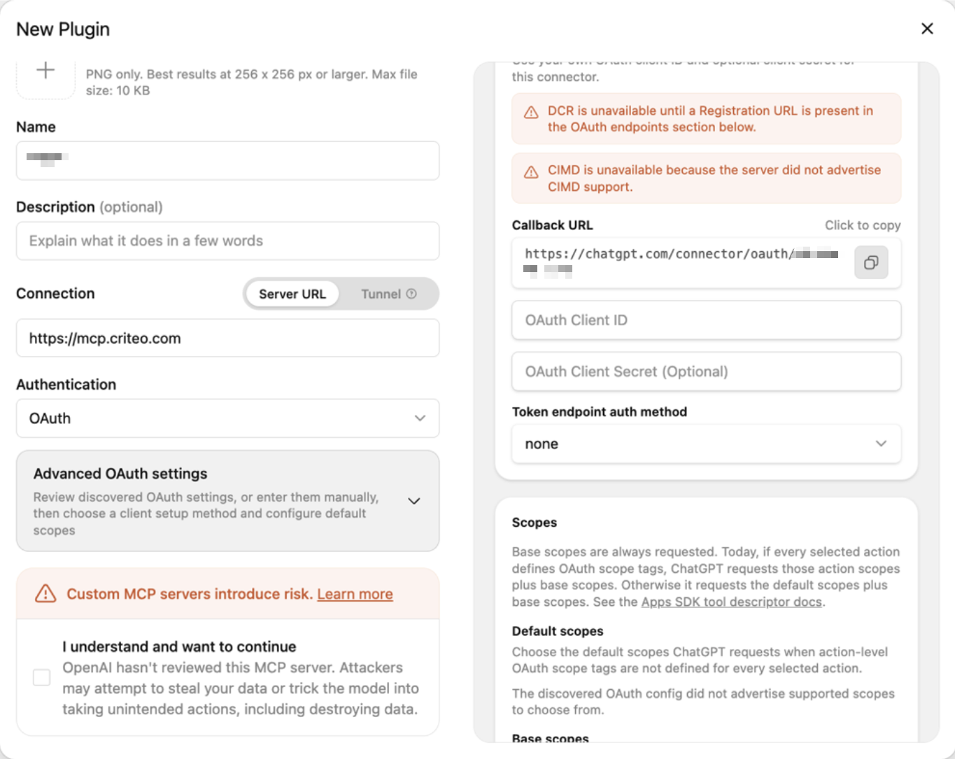Click the 'Custom MCP servers introduce risk' text
The width and height of the screenshot is (955, 759).
tap(190, 594)
